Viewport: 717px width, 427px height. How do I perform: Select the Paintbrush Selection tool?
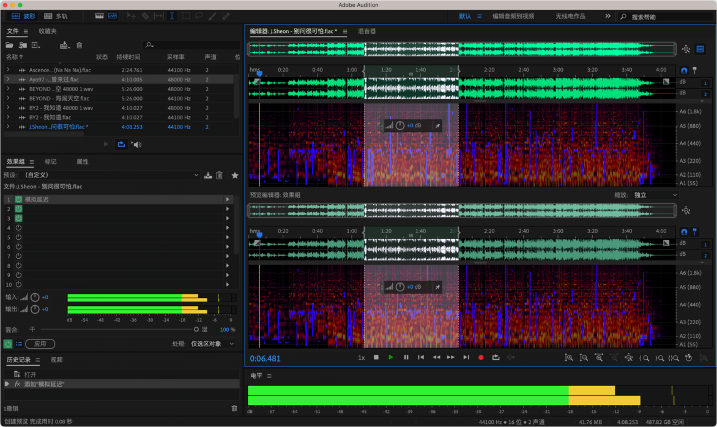[x=212, y=16]
